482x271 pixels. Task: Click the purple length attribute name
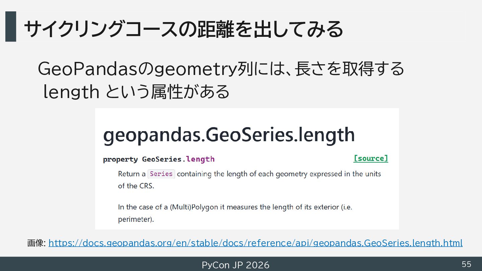click(x=200, y=159)
